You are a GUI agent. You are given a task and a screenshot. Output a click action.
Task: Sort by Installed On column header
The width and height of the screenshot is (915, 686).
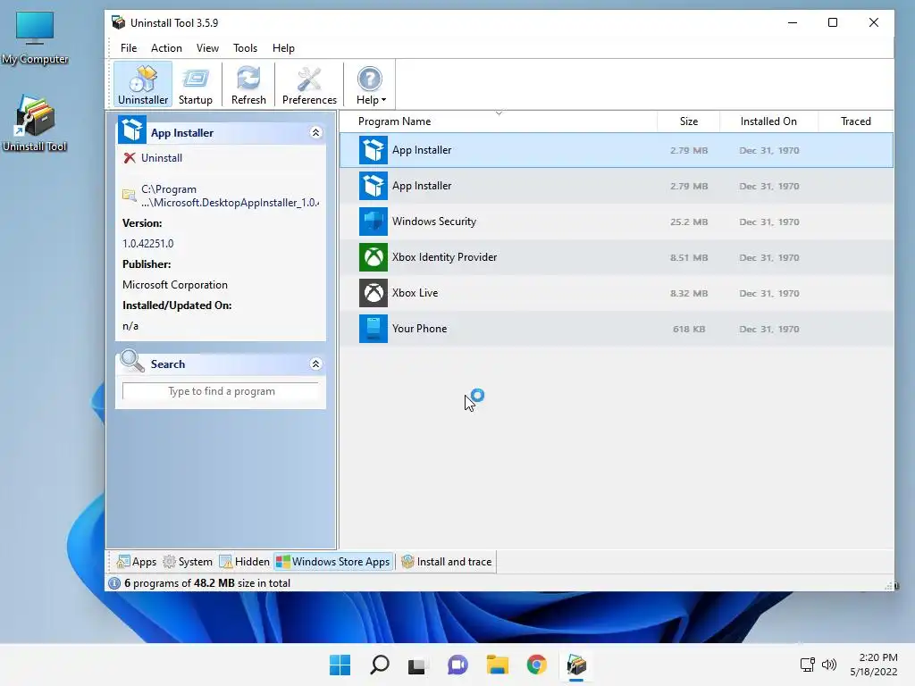(768, 121)
